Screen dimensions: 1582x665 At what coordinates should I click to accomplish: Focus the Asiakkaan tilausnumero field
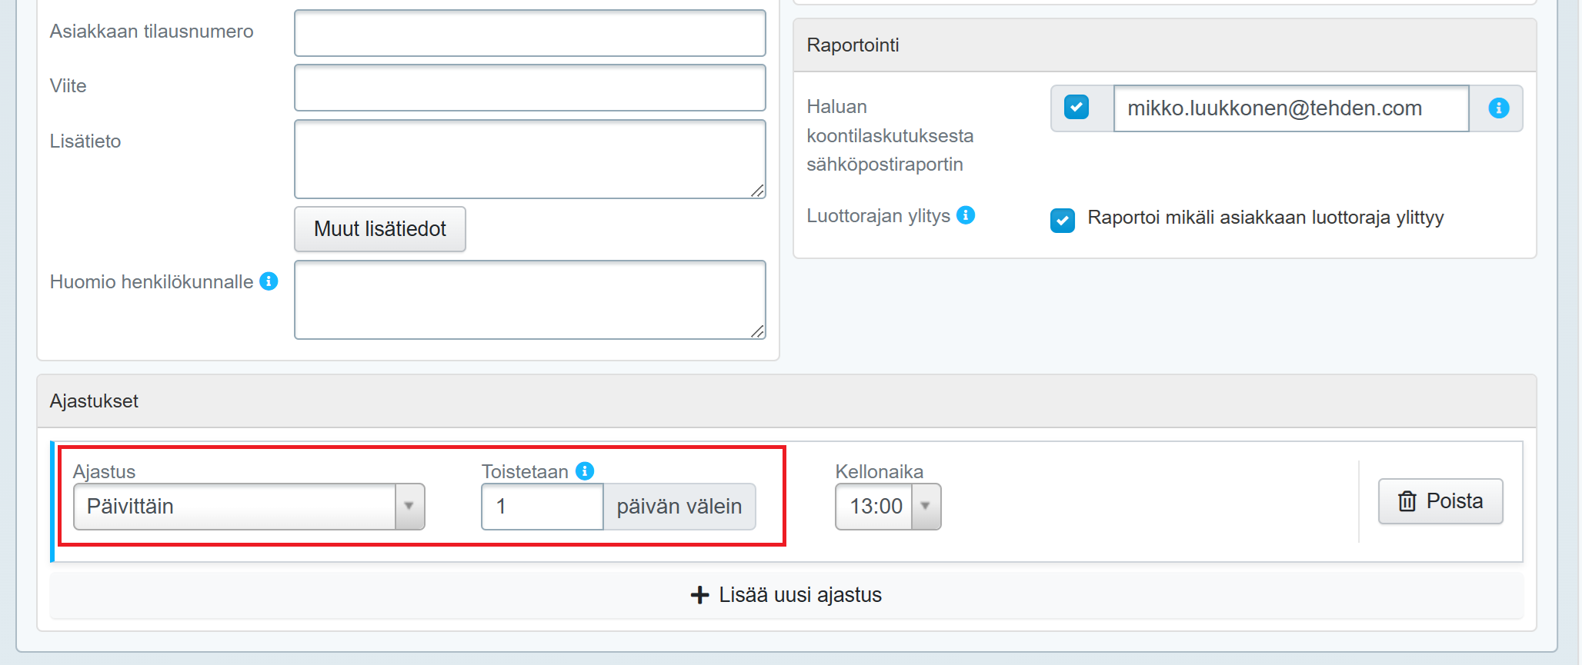[x=529, y=33]
